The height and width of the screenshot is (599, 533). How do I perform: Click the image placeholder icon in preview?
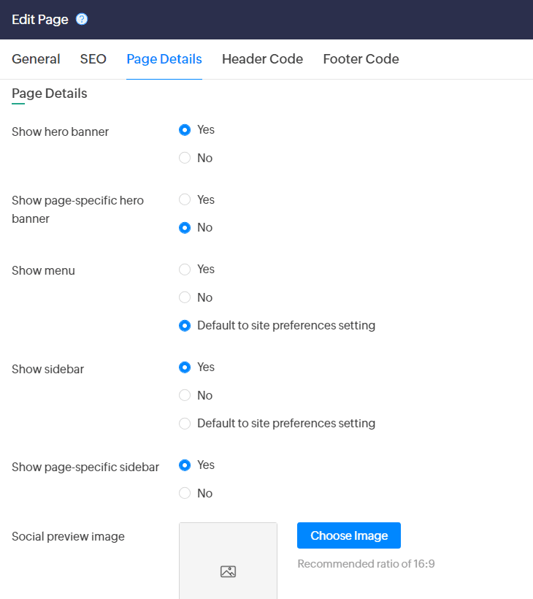point(228,571)
